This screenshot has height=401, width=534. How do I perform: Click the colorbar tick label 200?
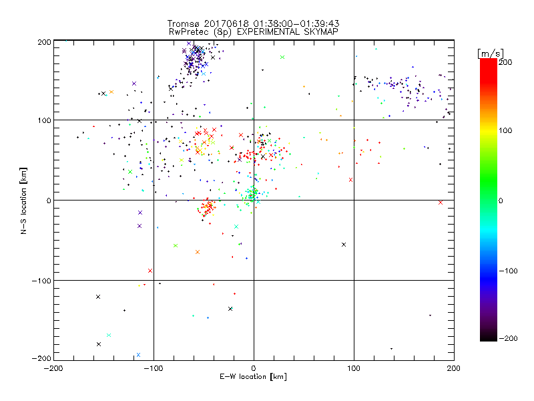pos(505,62)
